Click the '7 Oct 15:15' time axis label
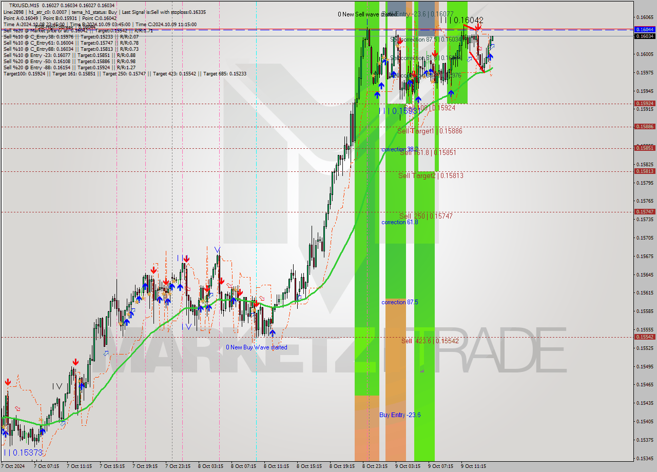Image resolution: width=657 pixels, height=472 pixels. (x=112, y=466)
